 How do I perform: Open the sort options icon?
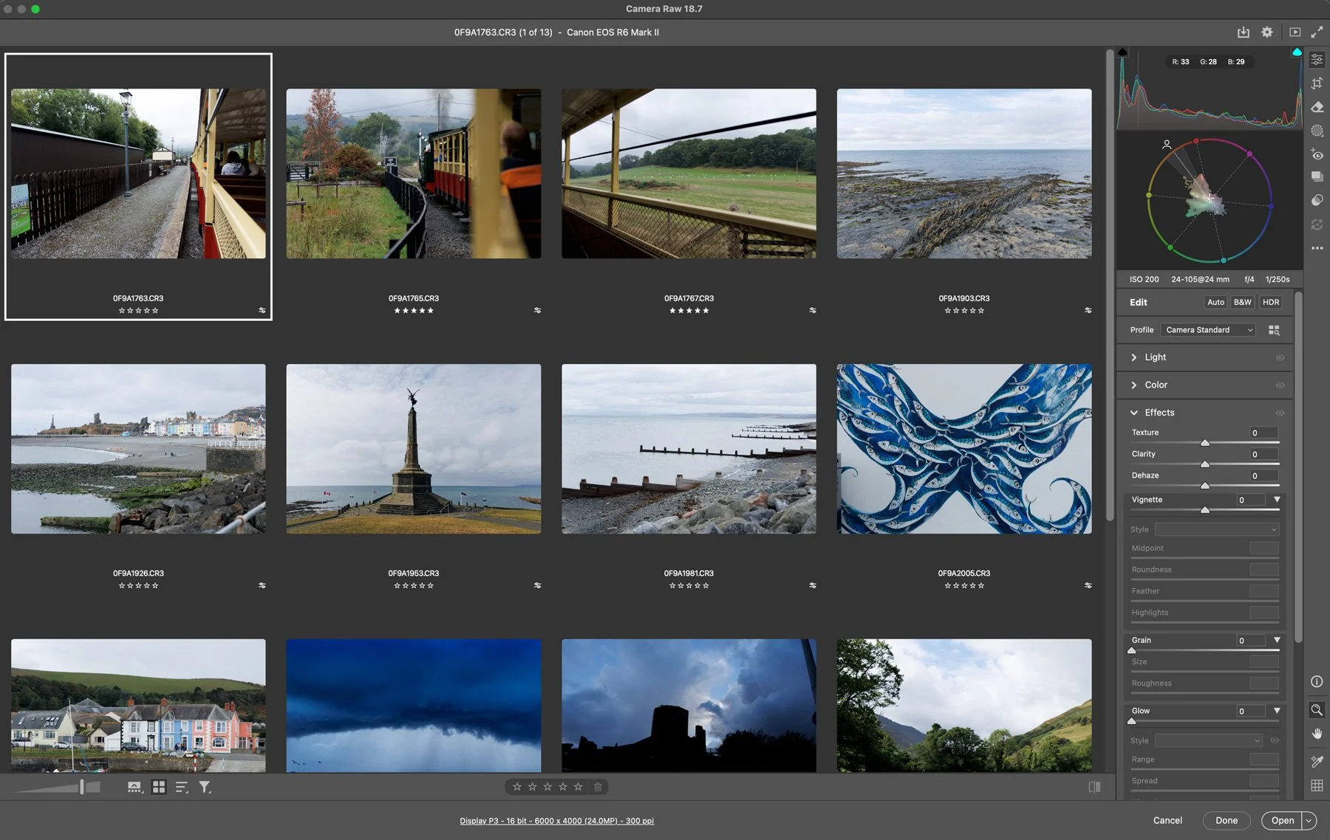182,788
